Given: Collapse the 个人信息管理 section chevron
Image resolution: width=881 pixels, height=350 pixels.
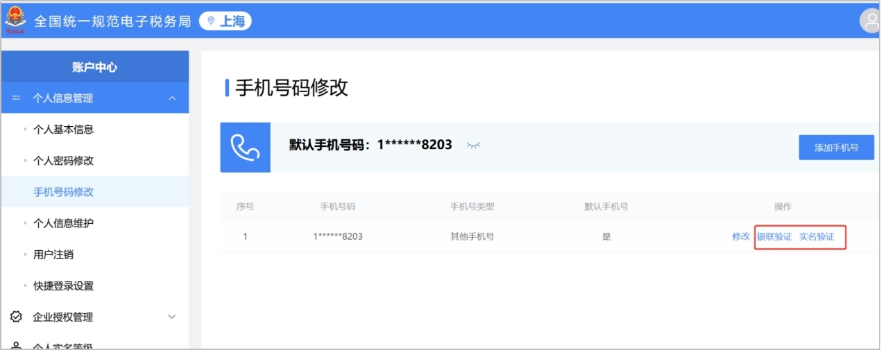Looking at the screenshot, I should (x=173, y=98).
